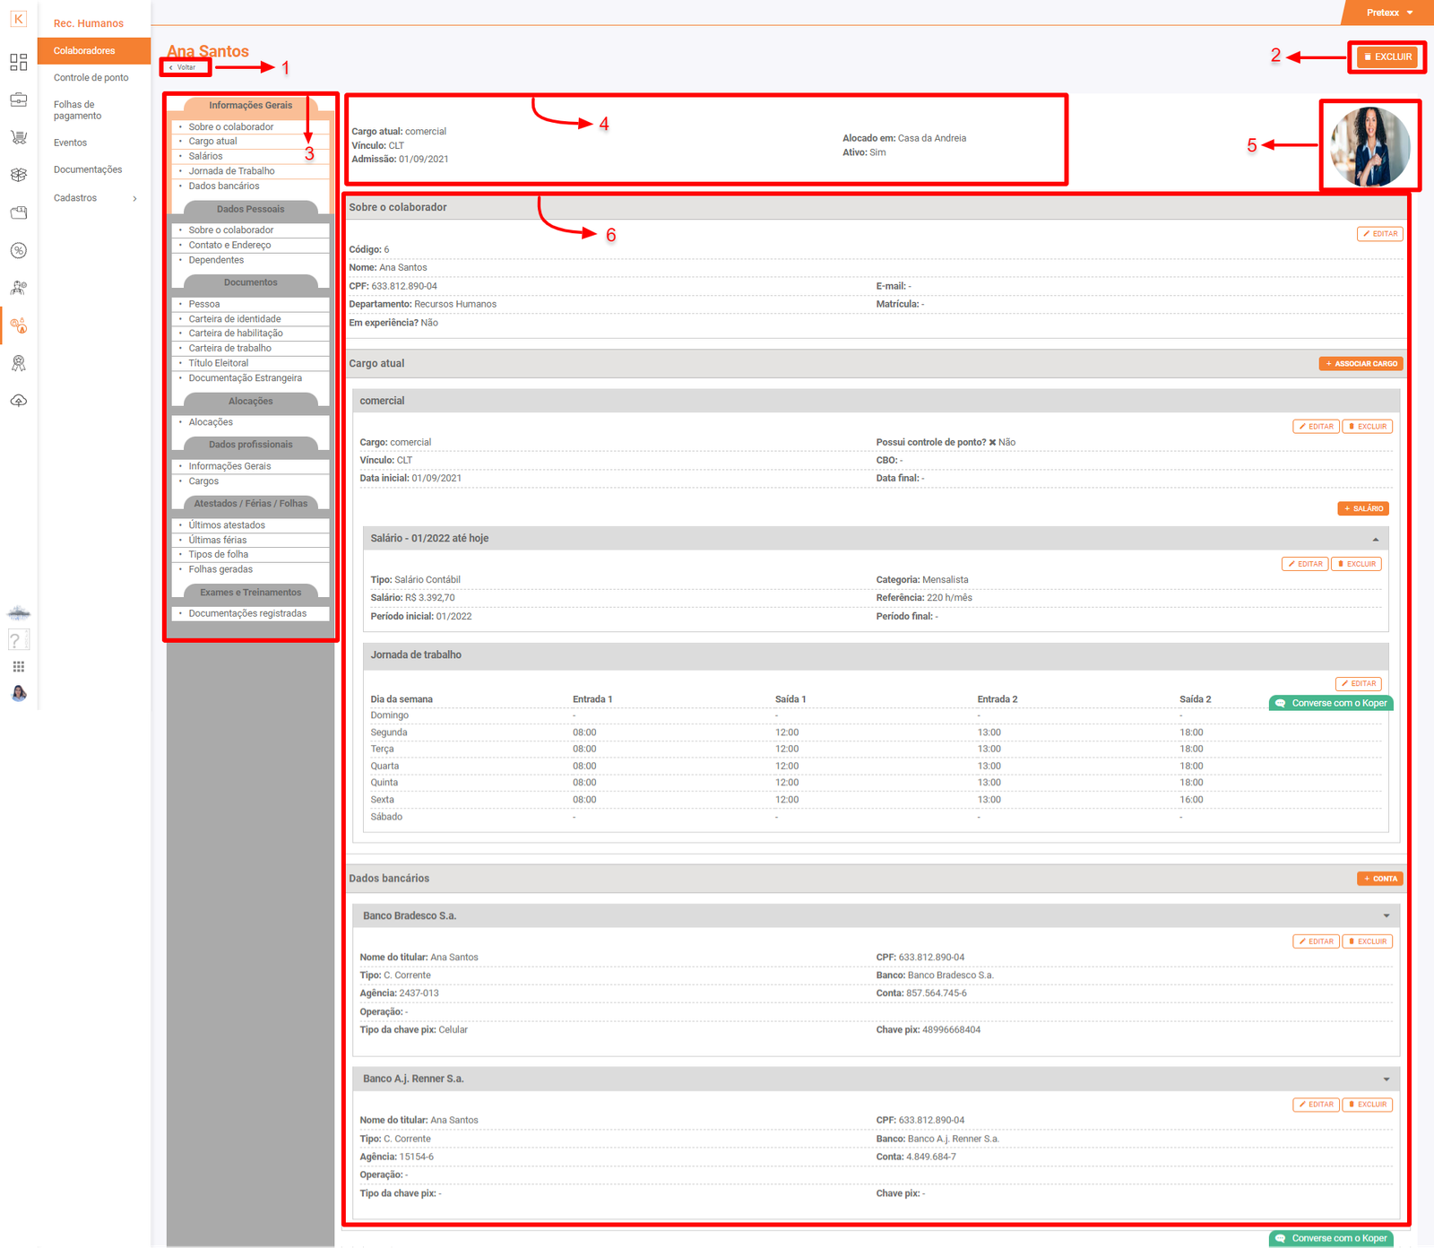This screenshot has width=1434, height=1248.
Task: Go to Folhas de pagamento menu
Action: [x=77, y=110]
